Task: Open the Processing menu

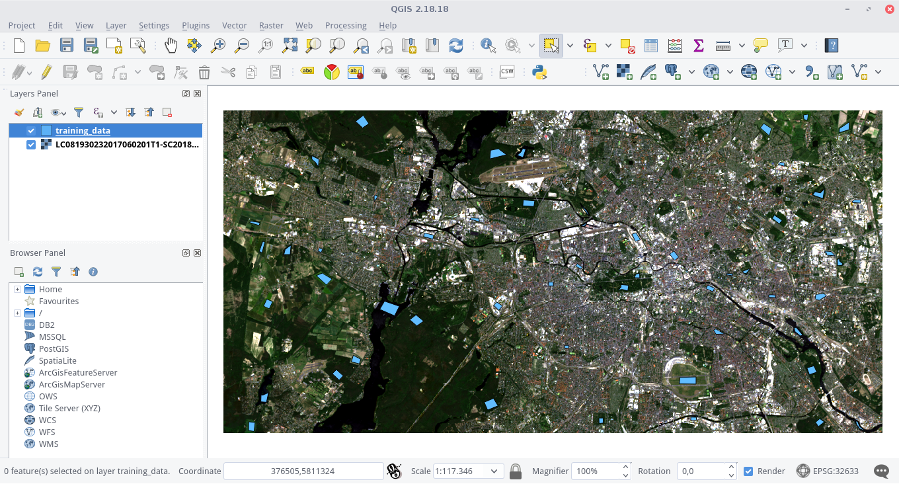Action: pyautogui.click(x=346, y=25)
